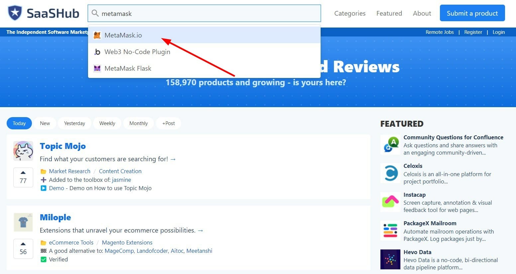Click the 'Extensions that unravel your ecommerce possibilities.' tagline
Screen dimensions: 516x274
118,230
